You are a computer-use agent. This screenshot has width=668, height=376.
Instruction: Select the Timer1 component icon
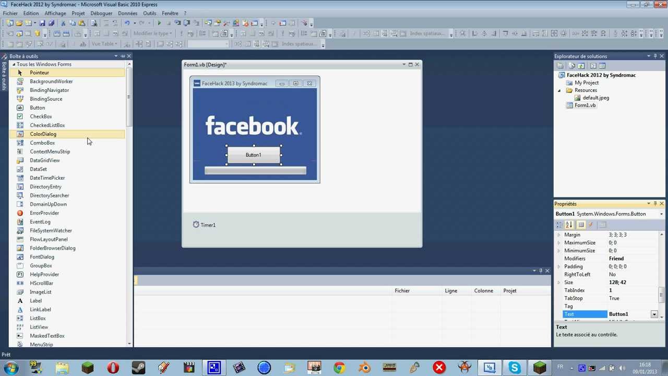tap(196, 225)
